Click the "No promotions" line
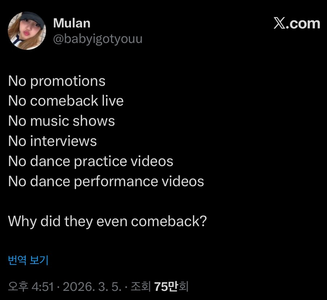This screenshot has width=327, height=300. click(57, 81)
